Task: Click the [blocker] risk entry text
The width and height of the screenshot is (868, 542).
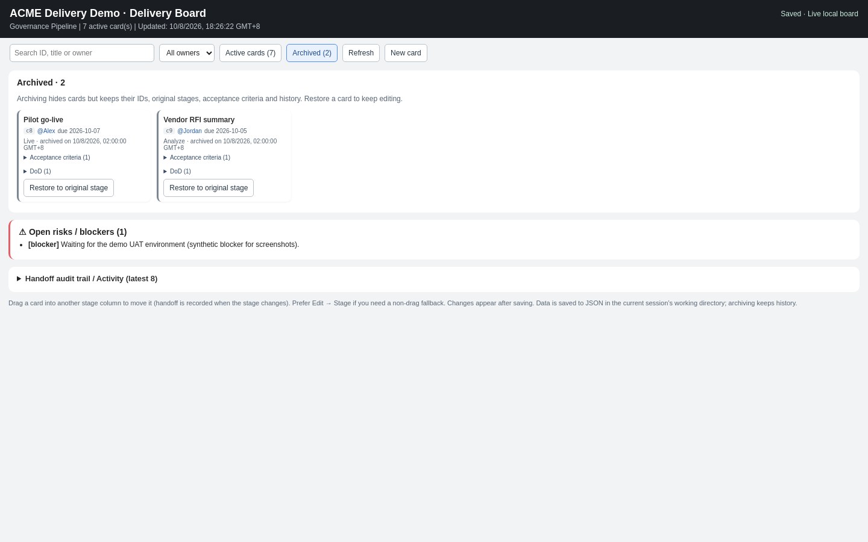Action: pos(163,245)
